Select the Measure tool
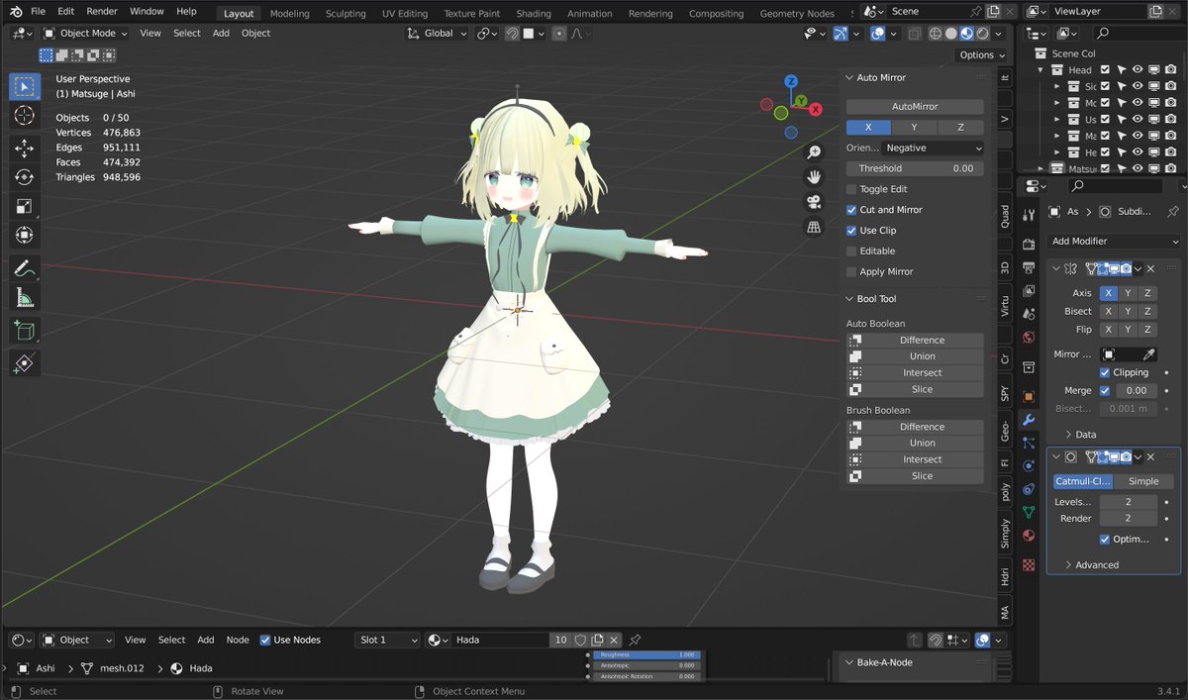Viewport: 1188px width, 700px height. tap(25, 296)
